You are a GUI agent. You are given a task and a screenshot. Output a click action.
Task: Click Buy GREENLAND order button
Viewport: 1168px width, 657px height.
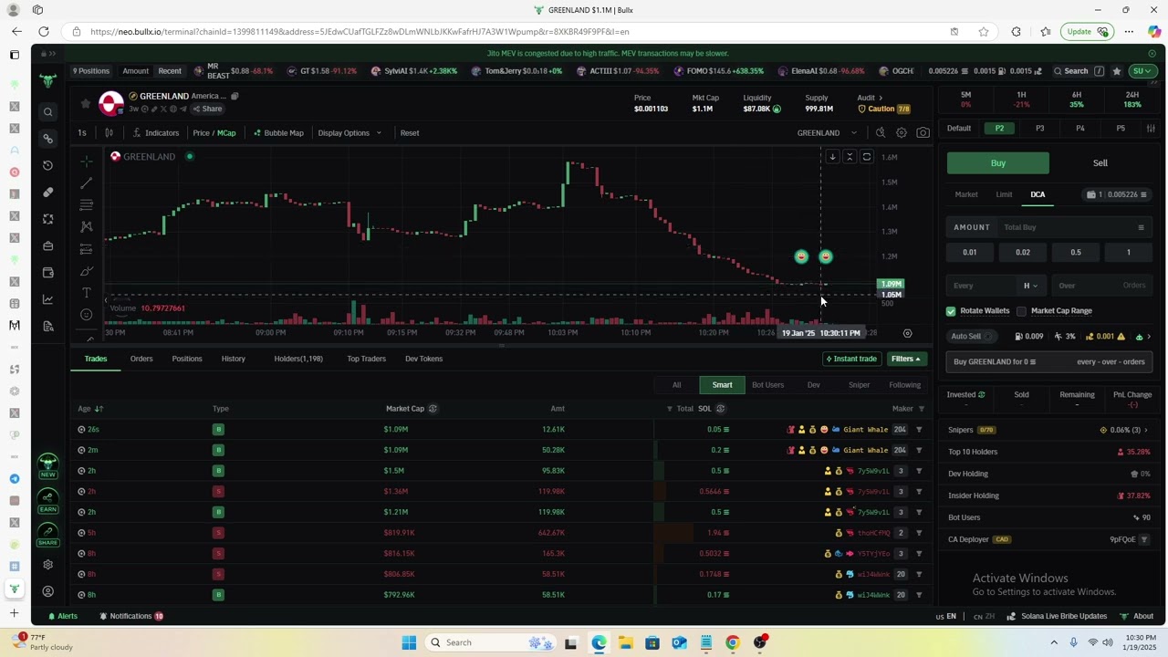[x=1049, y=362]
